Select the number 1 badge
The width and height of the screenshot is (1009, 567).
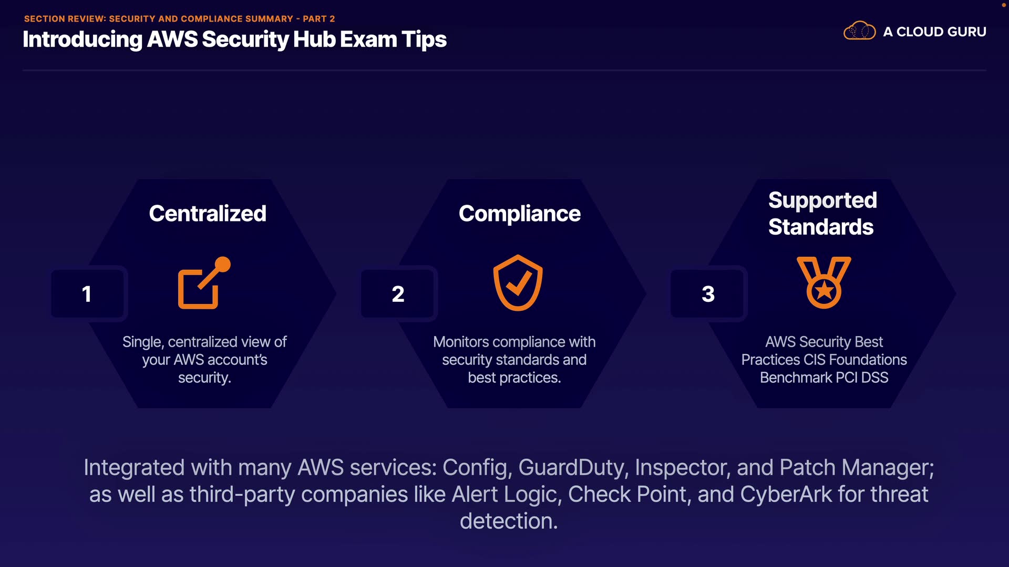pyautogui.click(x=87, y=293)
